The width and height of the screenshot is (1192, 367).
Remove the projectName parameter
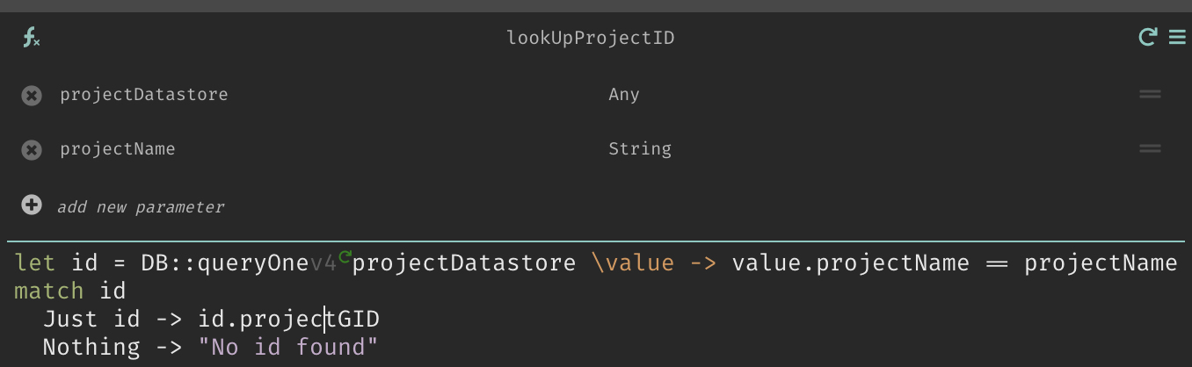tap(32, 149)
